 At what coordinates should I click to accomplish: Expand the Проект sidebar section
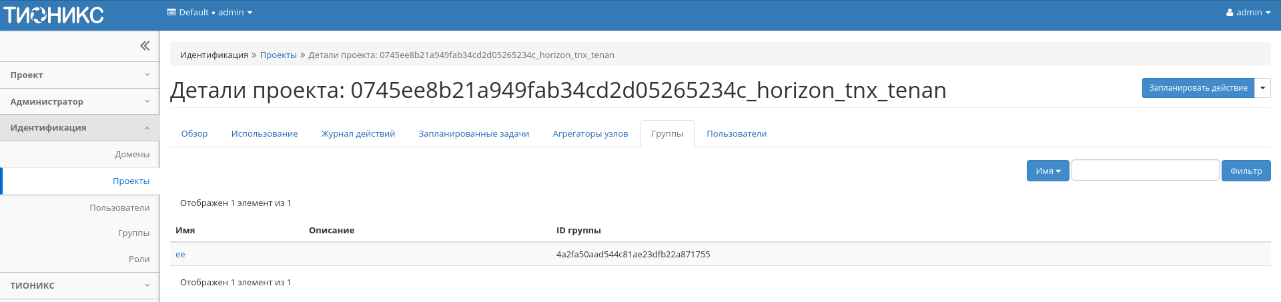[79, 75]
